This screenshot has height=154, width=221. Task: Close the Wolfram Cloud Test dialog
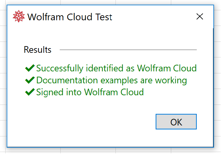pos(199,17)
